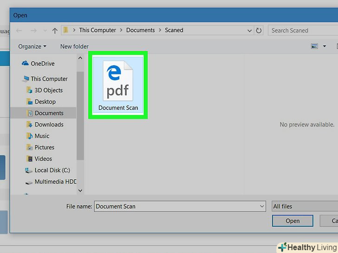Click the Forward navigation arrow
Viewport: 338px width, 253px height.
point(33,31)
